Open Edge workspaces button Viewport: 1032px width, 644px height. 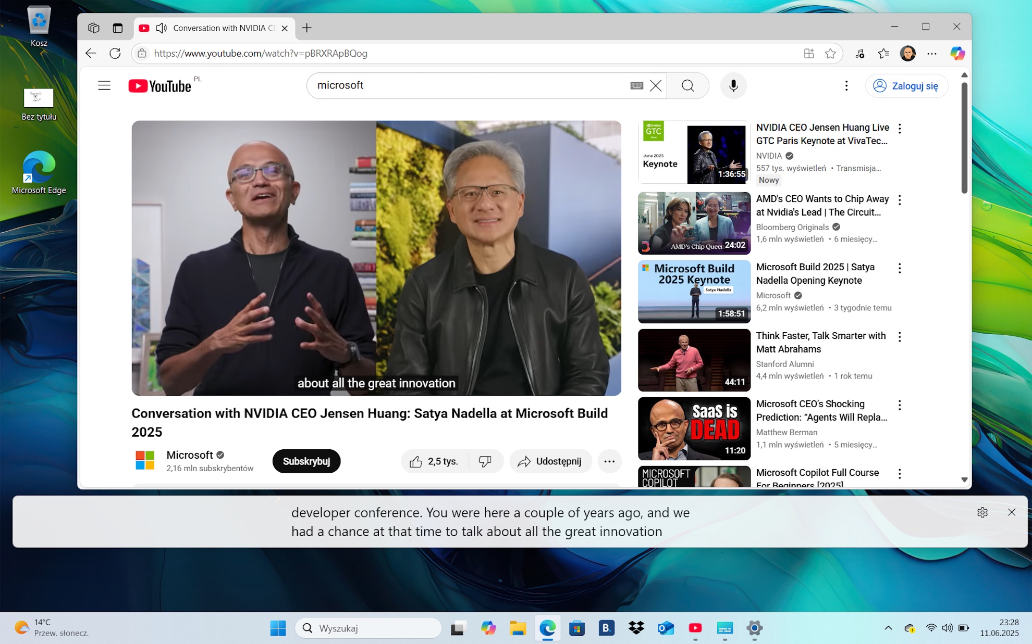(x=94, y=28)
